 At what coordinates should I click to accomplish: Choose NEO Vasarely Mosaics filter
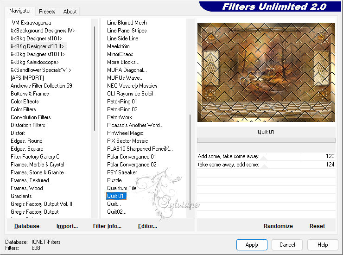tap(132, 86)
